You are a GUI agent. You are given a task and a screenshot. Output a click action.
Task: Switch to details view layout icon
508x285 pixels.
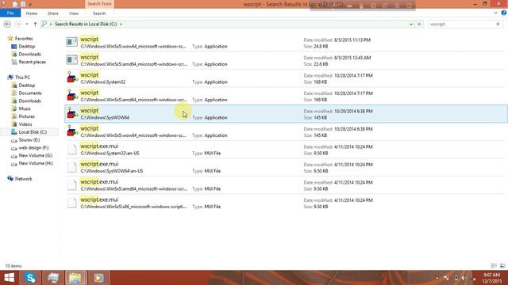tap(494, 266)
